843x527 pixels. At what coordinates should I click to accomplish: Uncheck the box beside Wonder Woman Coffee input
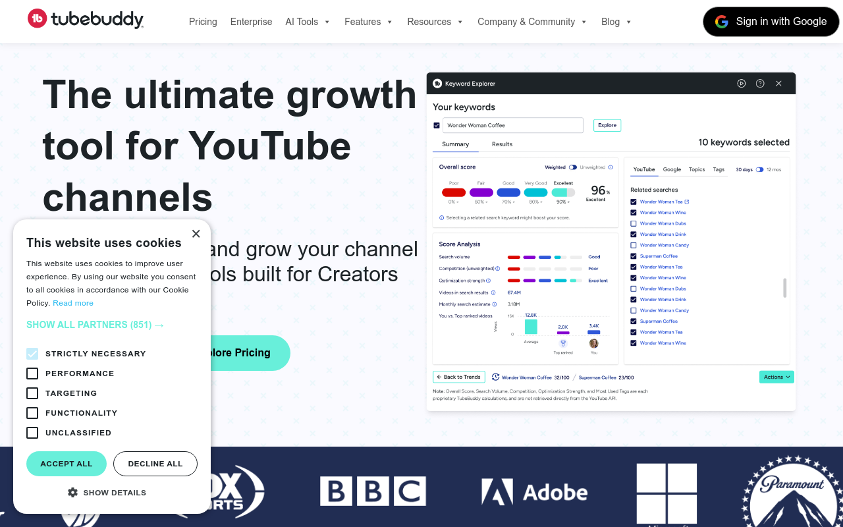(437, 125)
